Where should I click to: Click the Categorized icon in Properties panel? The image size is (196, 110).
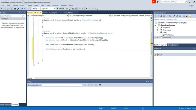click(x=155, y=55)
